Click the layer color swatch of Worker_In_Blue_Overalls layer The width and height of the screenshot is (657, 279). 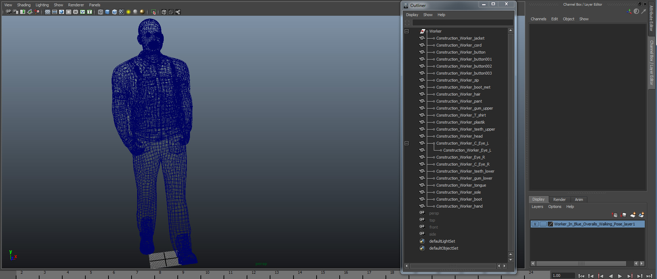550,224
